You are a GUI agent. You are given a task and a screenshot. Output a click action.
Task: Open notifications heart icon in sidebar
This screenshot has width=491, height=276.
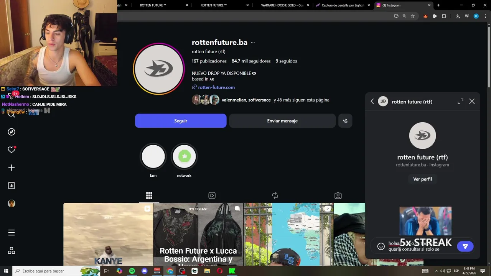(12, 150)
